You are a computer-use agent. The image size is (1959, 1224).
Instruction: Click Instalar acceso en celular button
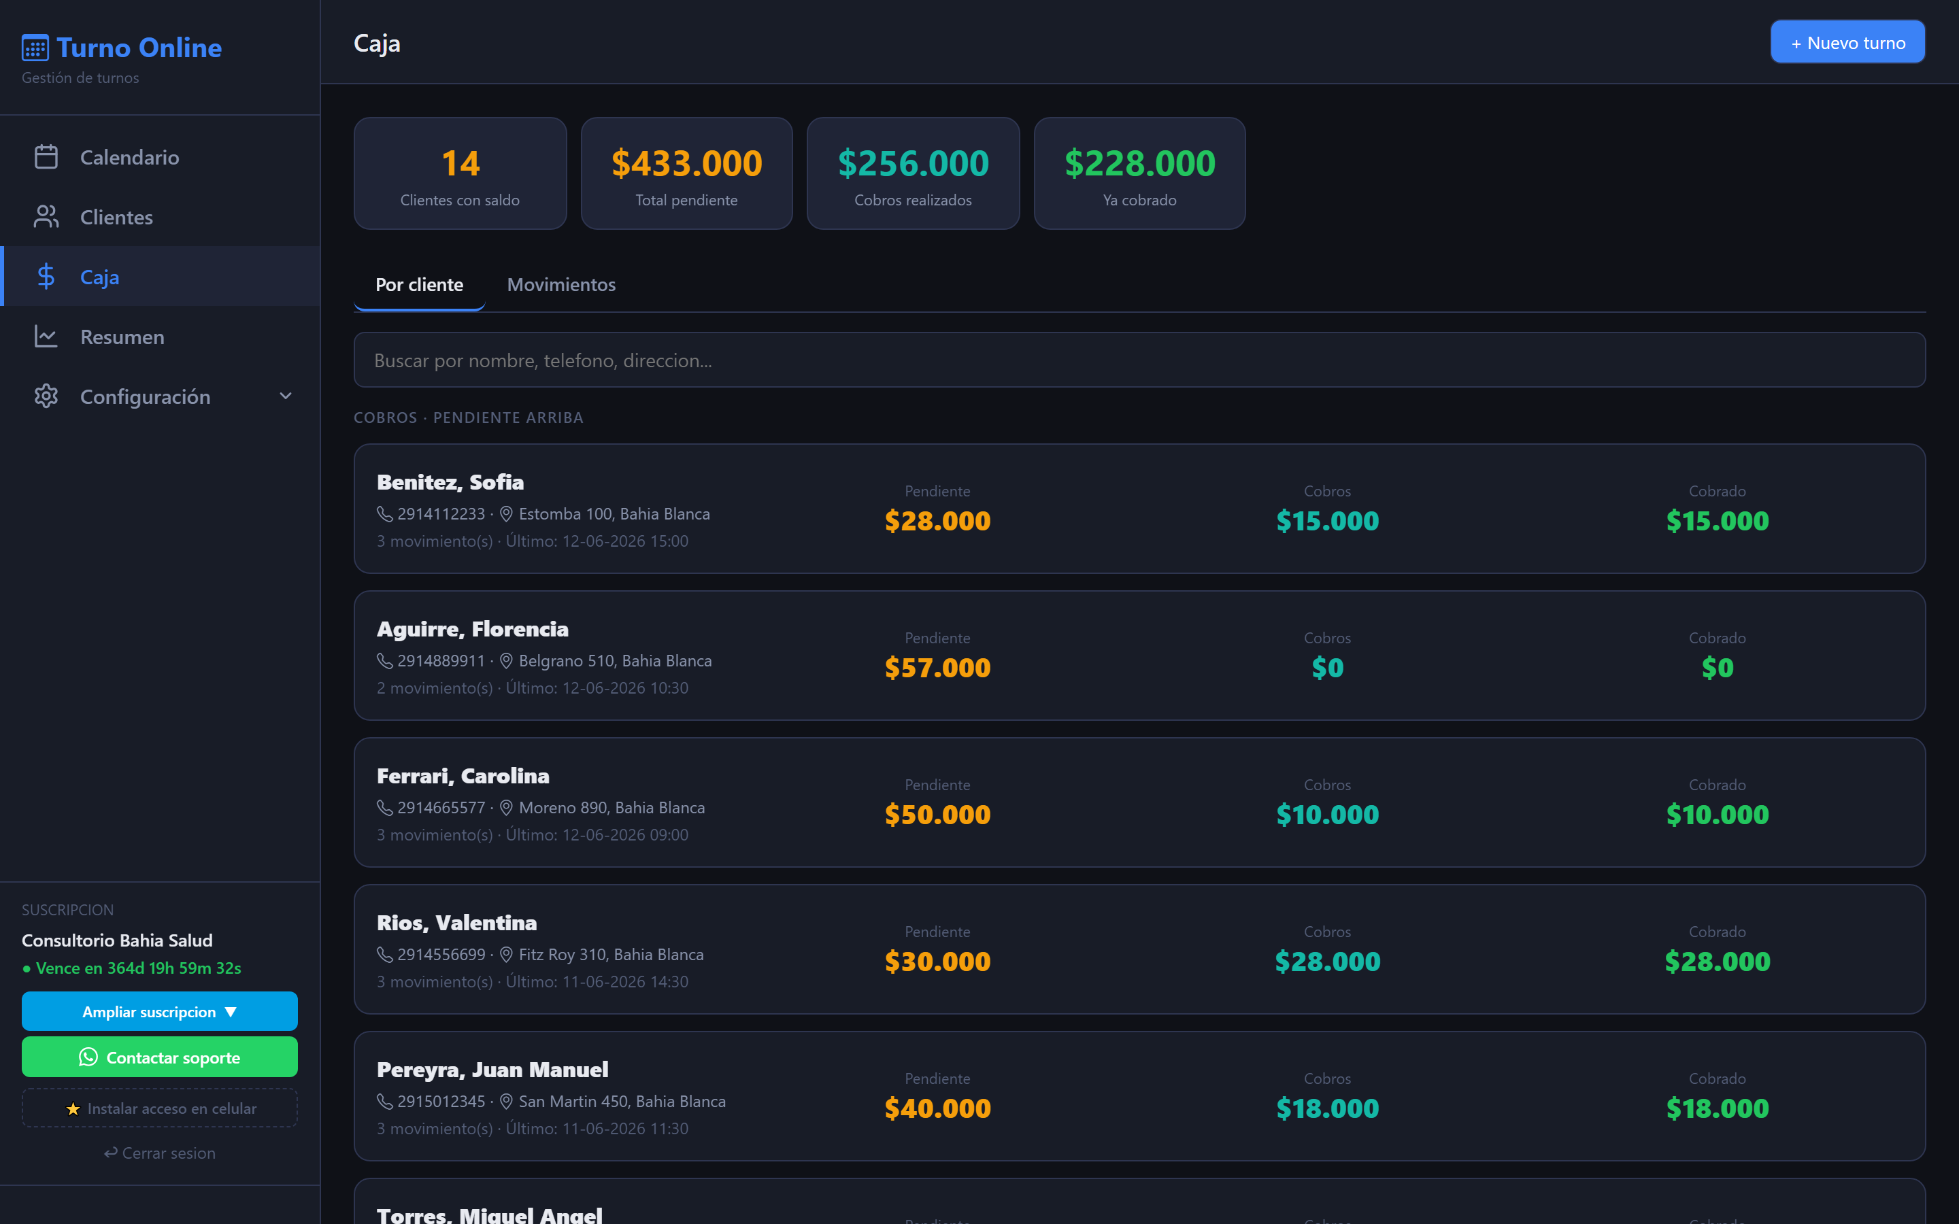point(159,1108)
